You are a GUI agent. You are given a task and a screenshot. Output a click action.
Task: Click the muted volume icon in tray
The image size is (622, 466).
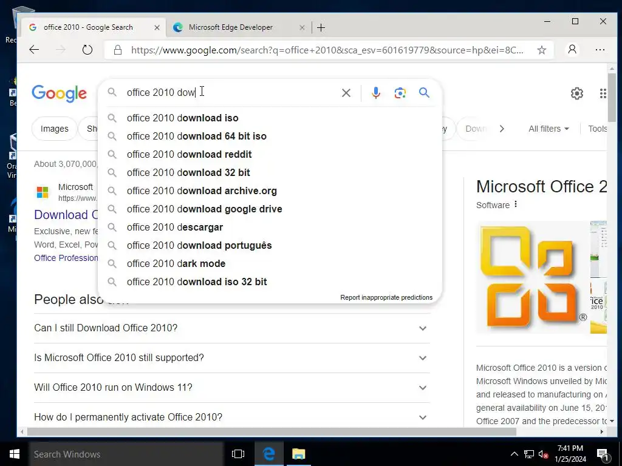[543, 454]
